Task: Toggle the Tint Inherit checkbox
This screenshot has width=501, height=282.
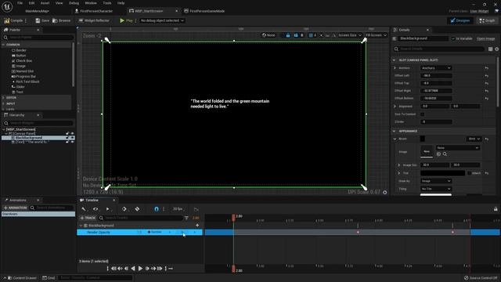Action: click(469, 173)
